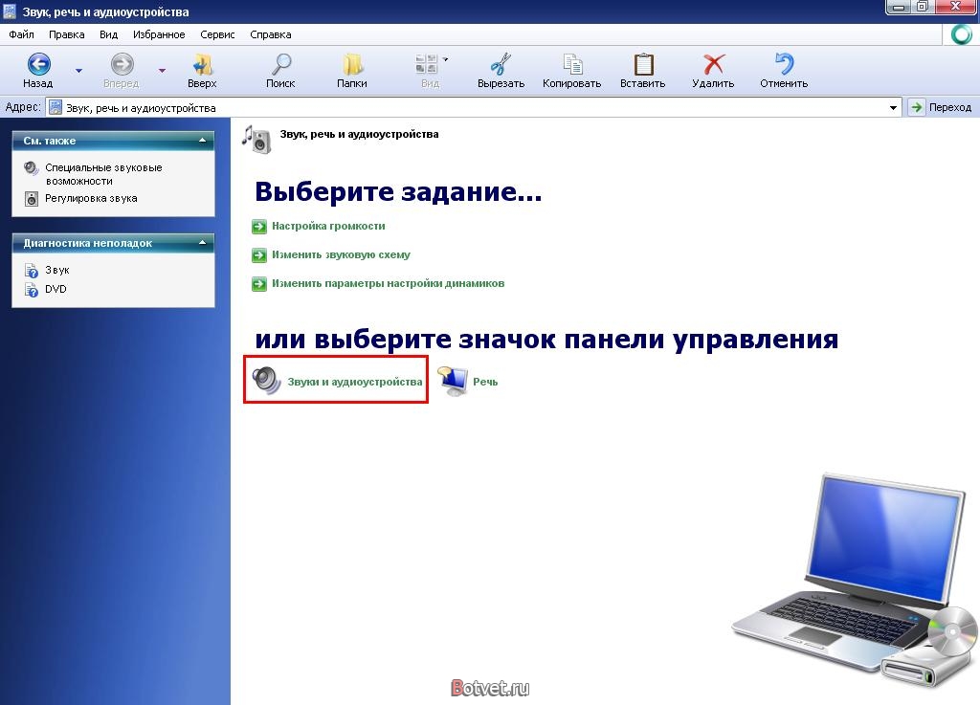Click the address bar field
This screenshot has width=980, height=705.
coord(473,107)
